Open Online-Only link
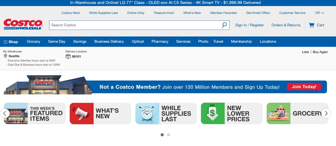The image size is (336, 146). tap(136, 13)
